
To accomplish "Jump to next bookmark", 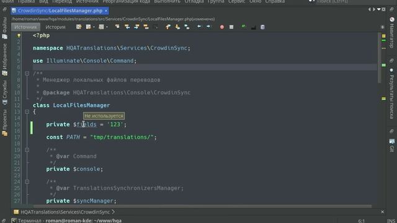I will 177,27.
